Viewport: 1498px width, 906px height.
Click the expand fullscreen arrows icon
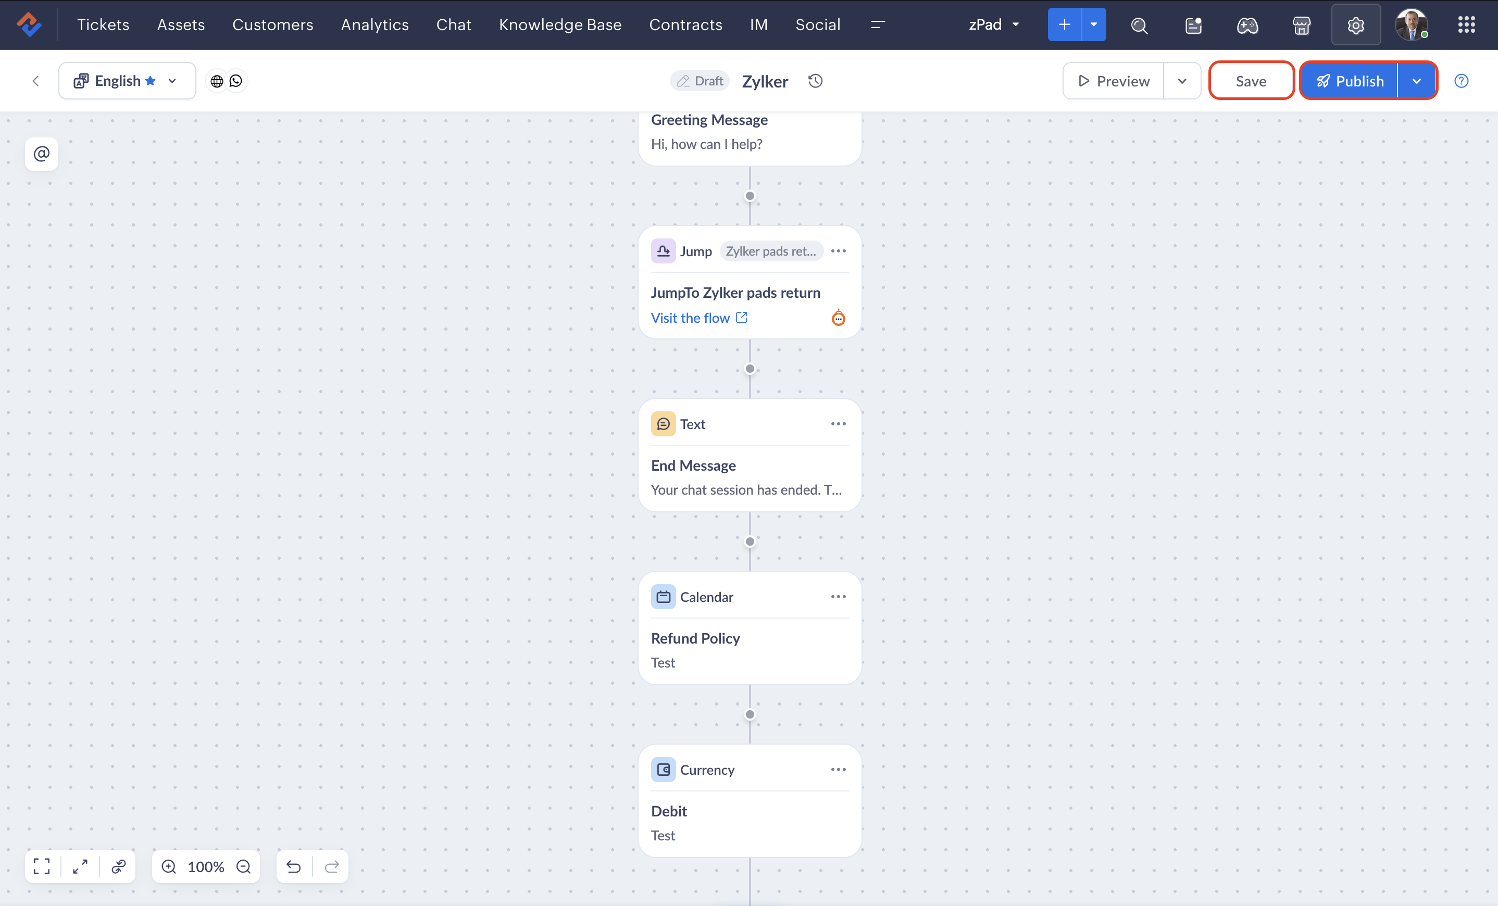click(x=80, y=866)
